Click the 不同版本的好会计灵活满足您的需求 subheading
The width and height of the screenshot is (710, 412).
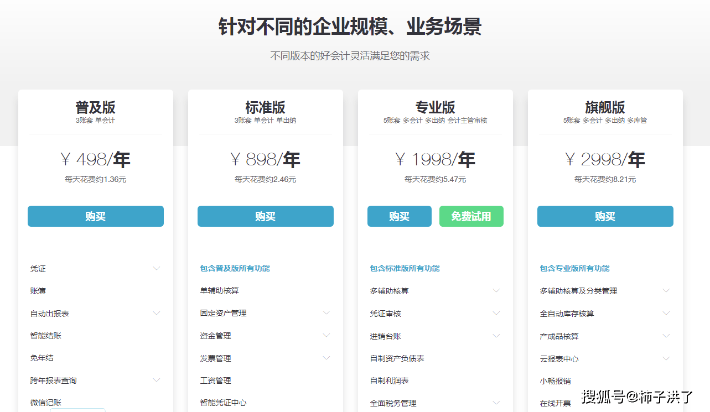pyautogui.click(x=350, y=56)
